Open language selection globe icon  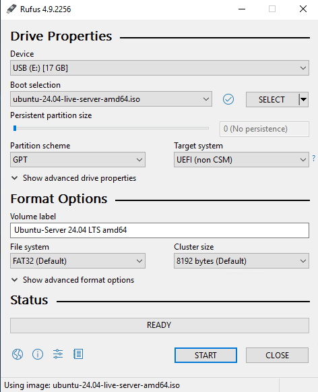point(18,354)
